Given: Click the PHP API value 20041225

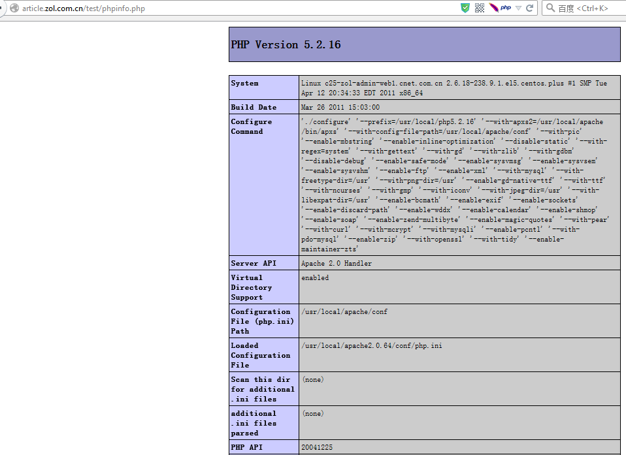Looking at the screenshot, I should tap(317, 447).
